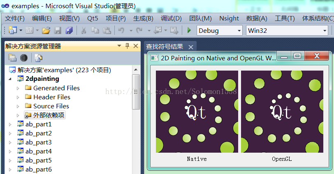The image size is (334, 174).
Task: Open the 项目(P) menu
Action: click(x=116, y=18)
